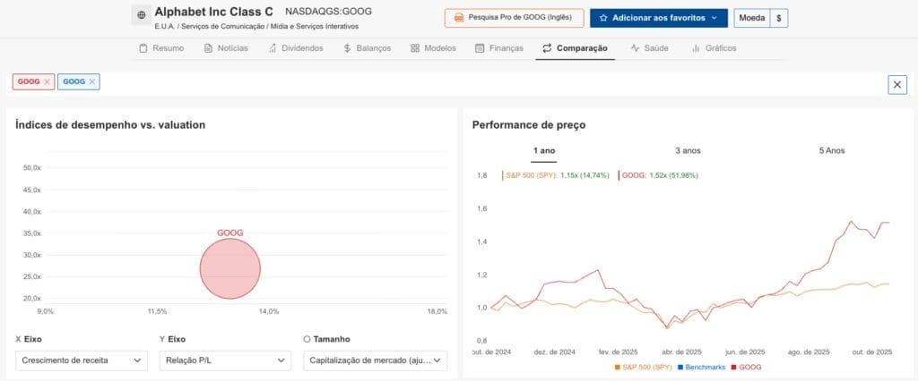Click the Notícias document icon

[x=208, y=48]
